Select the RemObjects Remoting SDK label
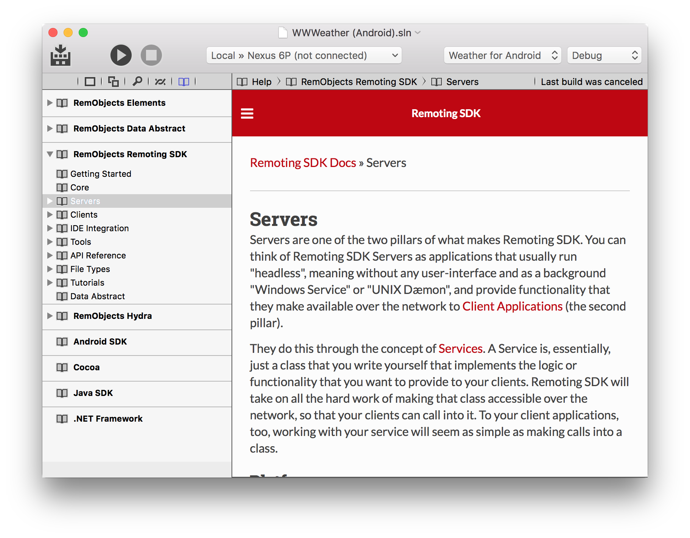Screen dimensions: 690x538 click(x=130, y=154)
